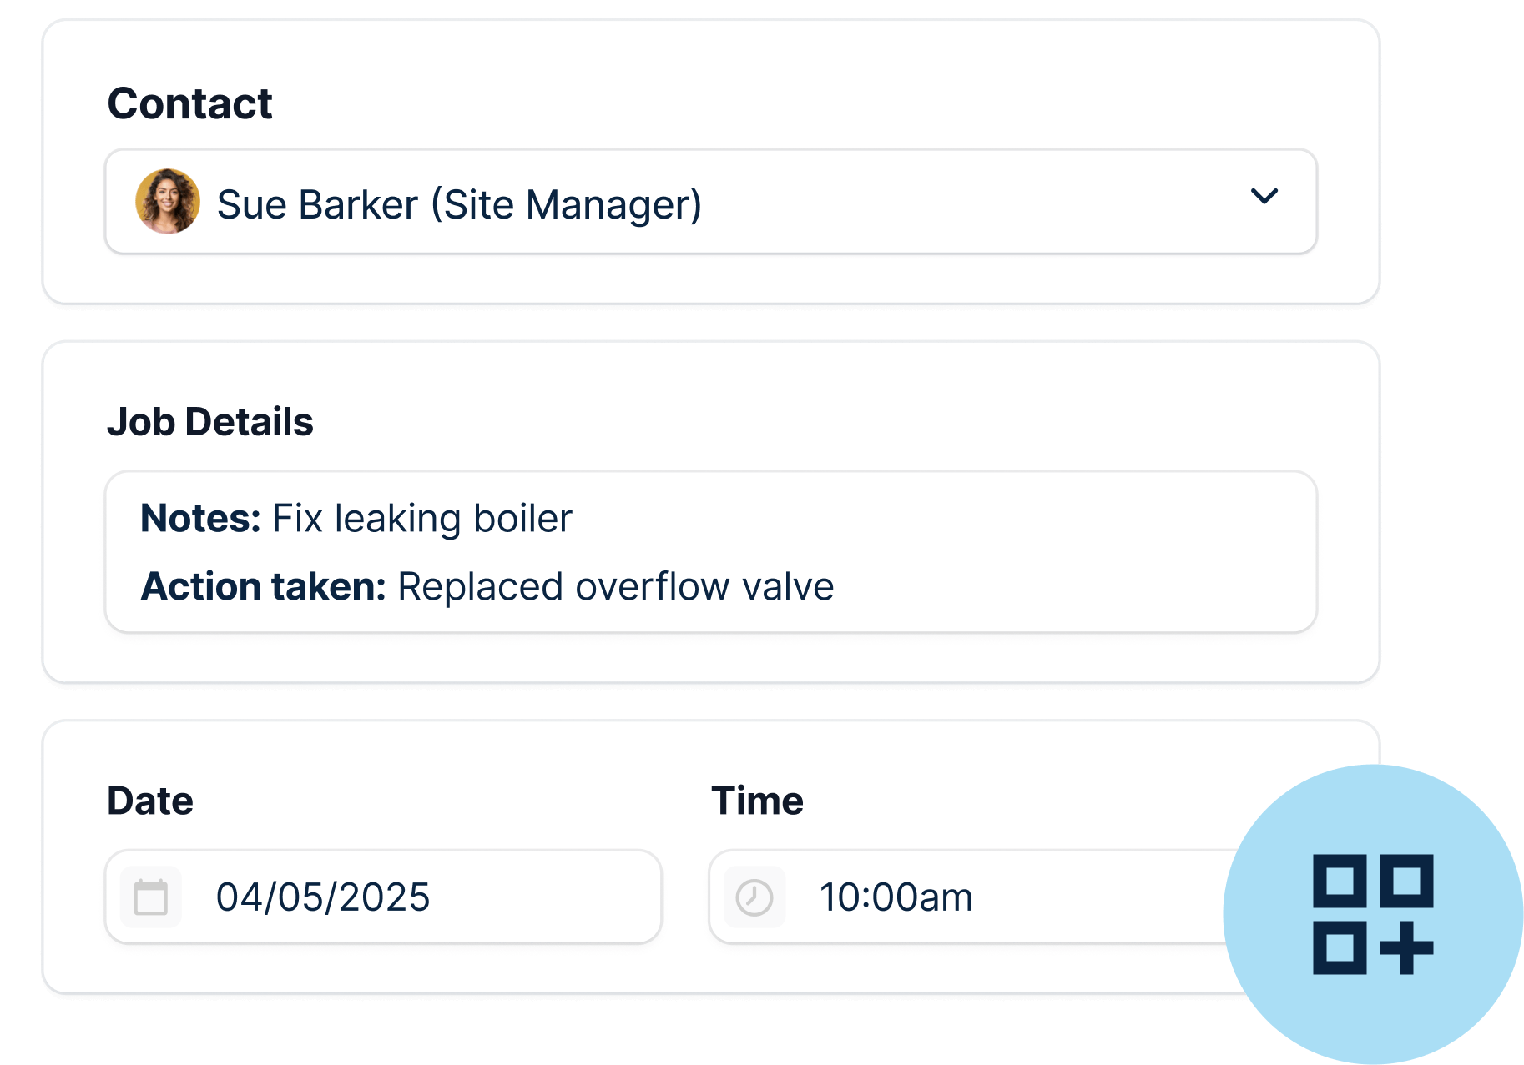Click the 10:00am time value
The image size is (1524, 1065).
click(x=896, y=897)
